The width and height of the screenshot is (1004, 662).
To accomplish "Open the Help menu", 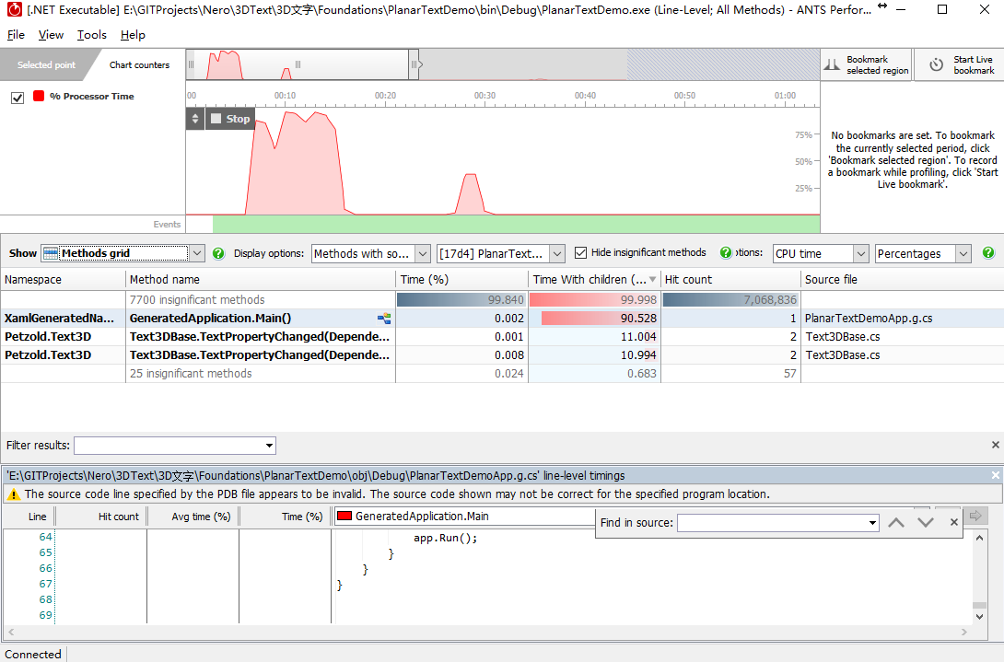I will click(133, 35).
